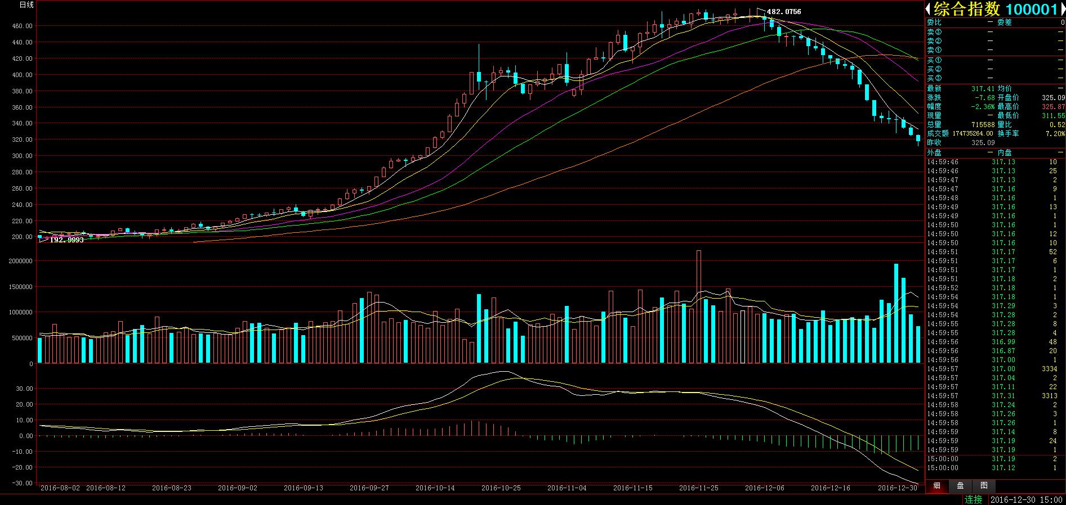Image resolution: width=1066 pixels, height=505 pixels.
Task: Click the 委差 label
Action: coord(1005,22)
